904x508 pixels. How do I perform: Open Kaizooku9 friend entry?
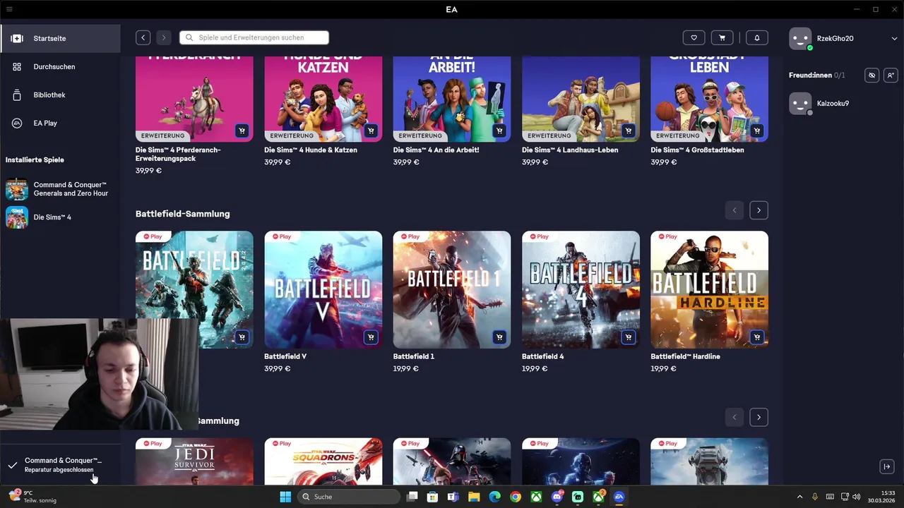click(x=843, y=103)
